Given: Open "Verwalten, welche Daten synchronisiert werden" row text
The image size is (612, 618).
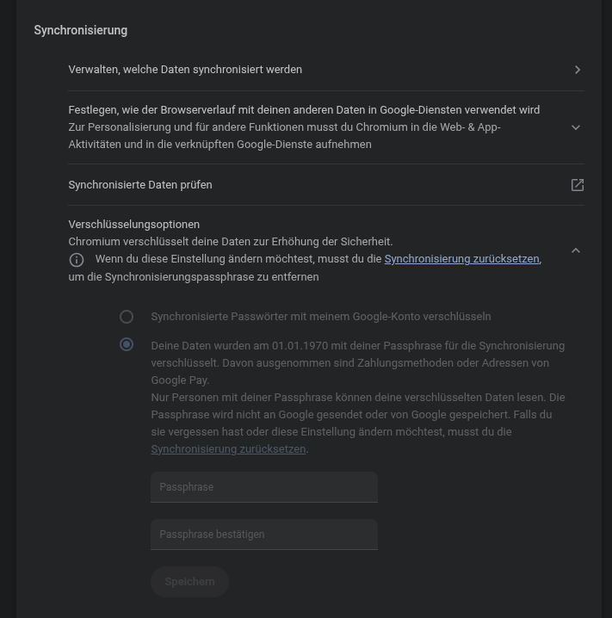Looking at the screenshot, I should 185,70.
